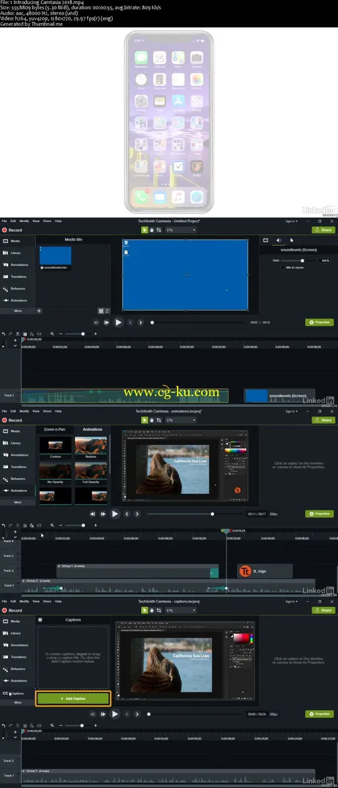Click the Record button in the Untitled Project window
This screenshot has height=788, width=338.
click(12, 229)
